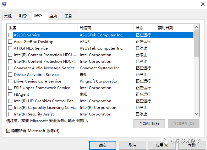Image resolution: width=207 pixels, height=150 pixels.
Task: Tick the ATKGFNEX Service checkbox
Action: tap(10, 48)
